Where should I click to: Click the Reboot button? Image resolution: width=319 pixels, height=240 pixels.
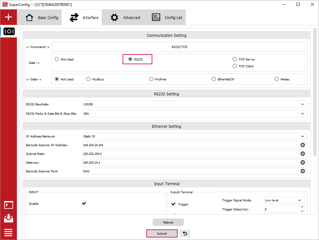click(x=168, y=222)
